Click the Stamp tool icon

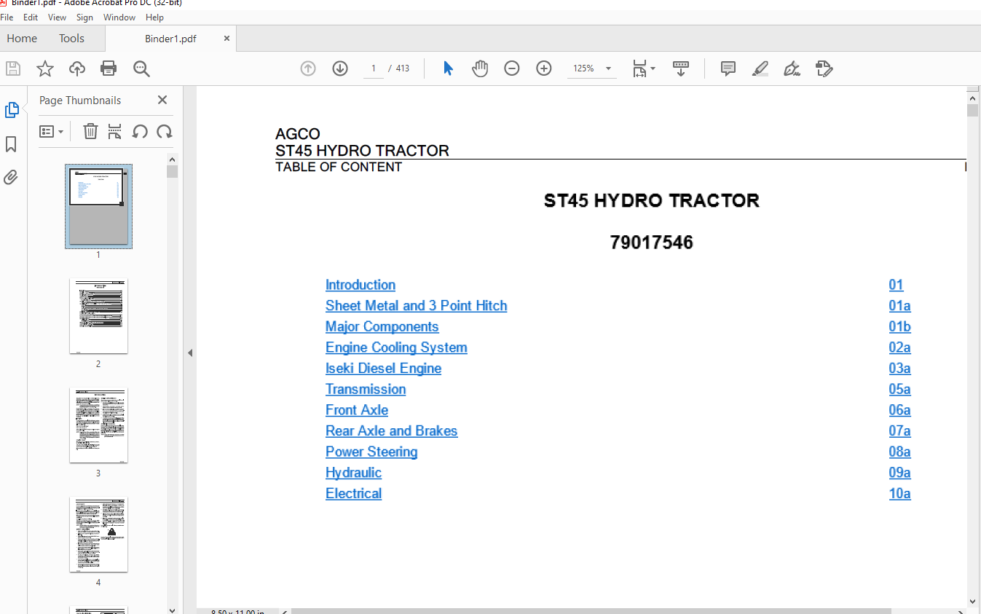tap(824, 68)
